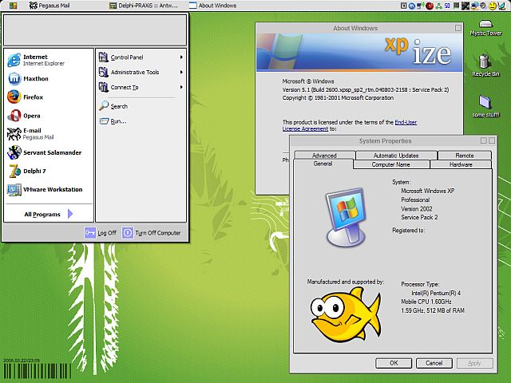
Task: Open Delphi 7 from start menu
Action: (x=49, y=171)
